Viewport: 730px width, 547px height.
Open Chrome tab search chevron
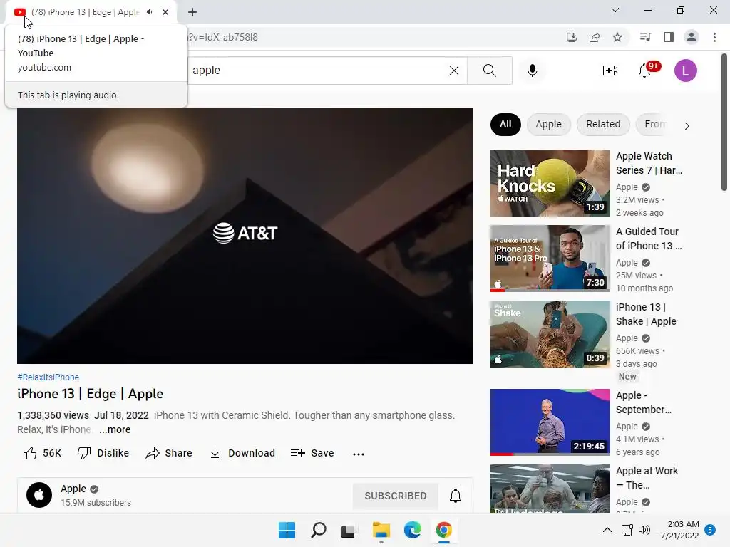(x=615, y=10)
